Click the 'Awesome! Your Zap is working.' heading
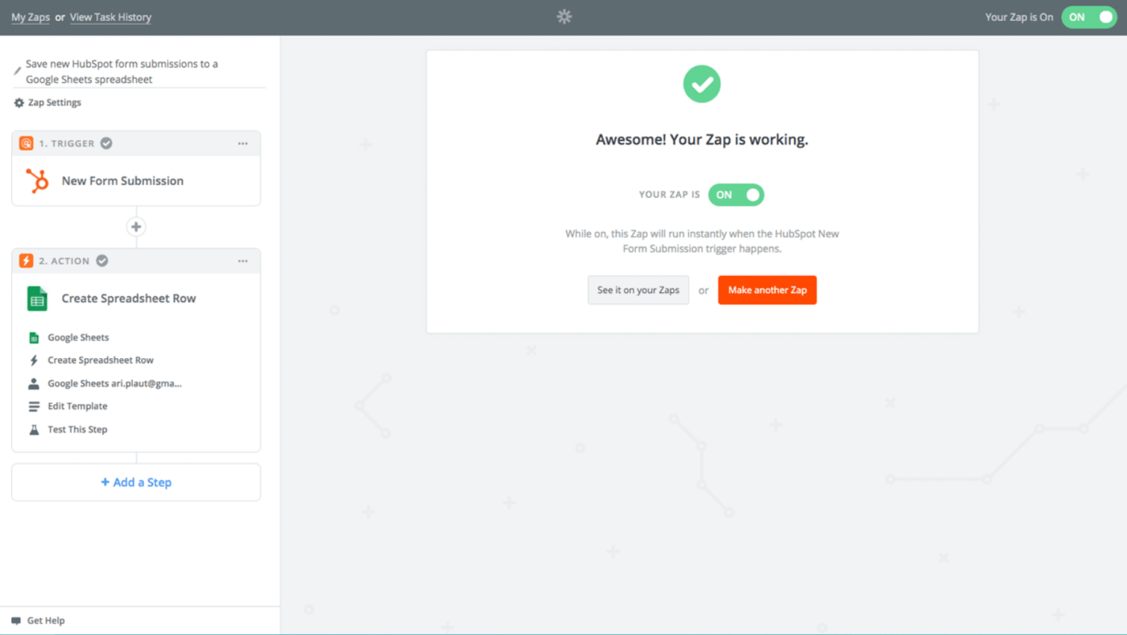The width and height of the screenshot is (1127, 635). [702, 140]
